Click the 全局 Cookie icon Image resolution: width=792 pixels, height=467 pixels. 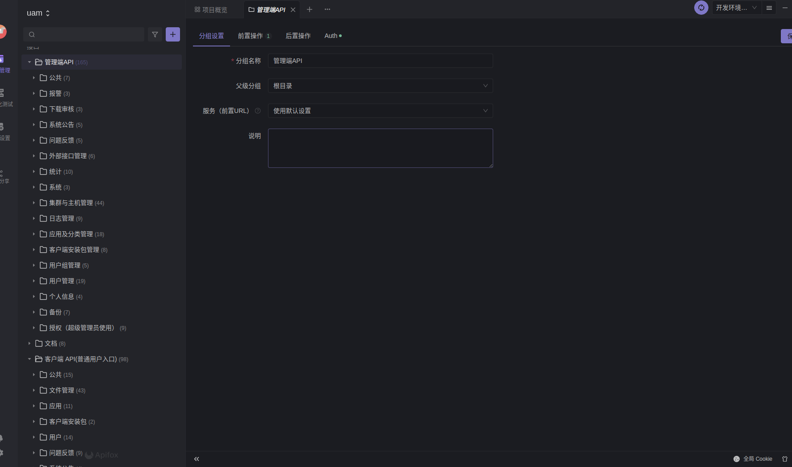point(737,459)
